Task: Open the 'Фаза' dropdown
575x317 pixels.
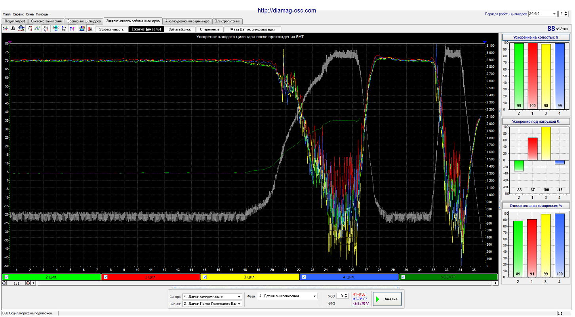Action: 287,296
